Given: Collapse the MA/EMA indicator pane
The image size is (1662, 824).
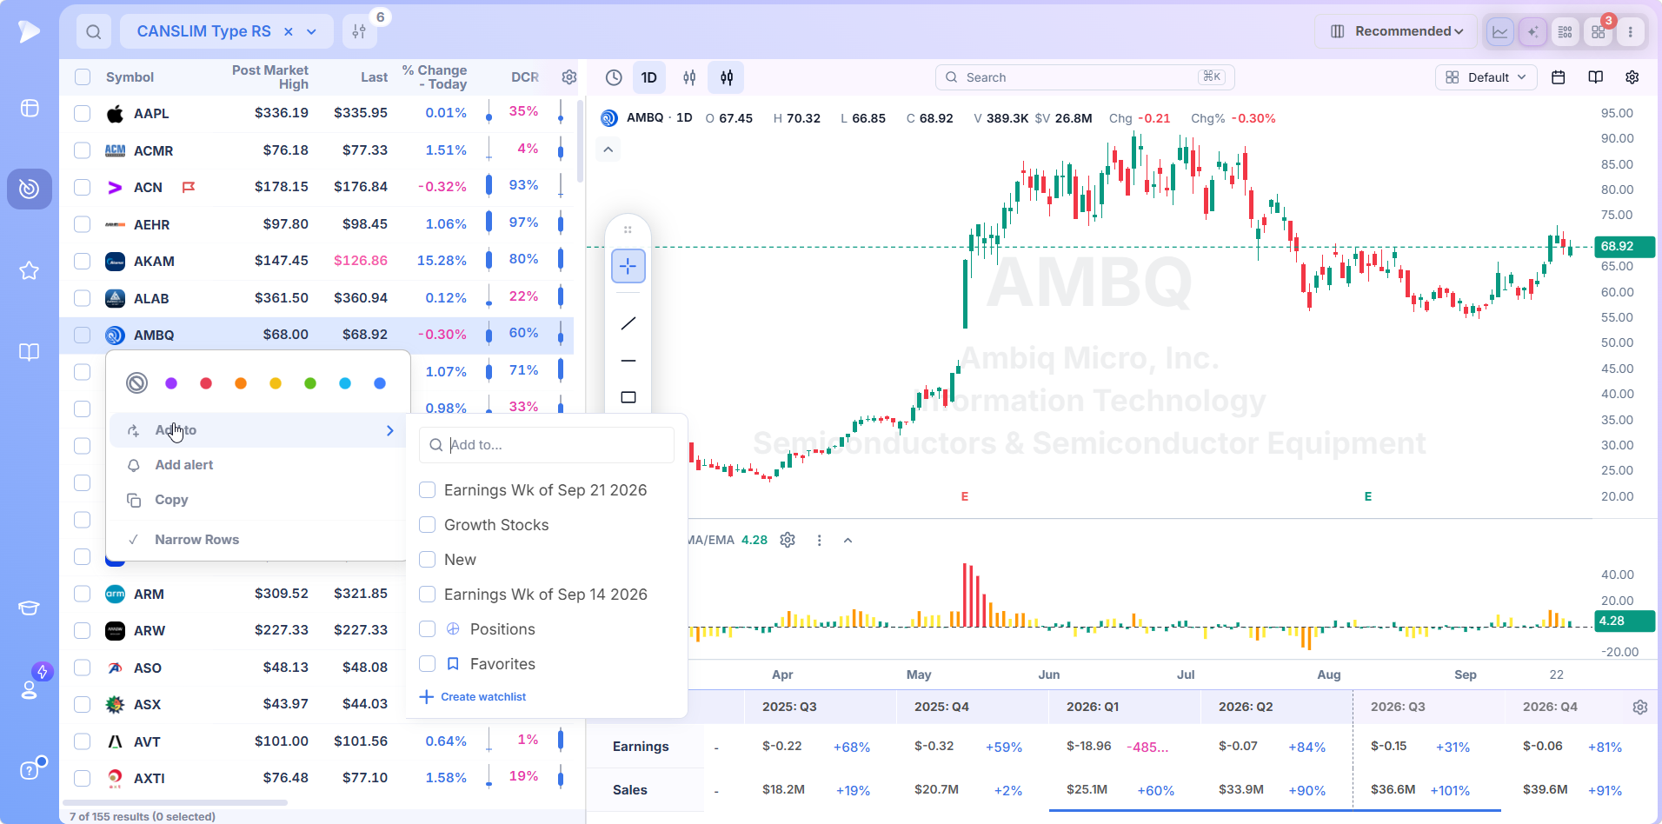Looking at the screenshot, I should point(848,540).
